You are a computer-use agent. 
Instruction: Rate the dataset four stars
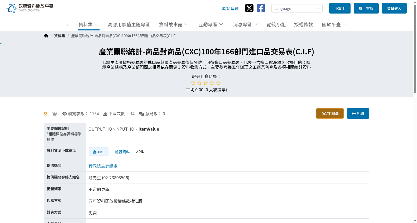[x=212, y=83]
